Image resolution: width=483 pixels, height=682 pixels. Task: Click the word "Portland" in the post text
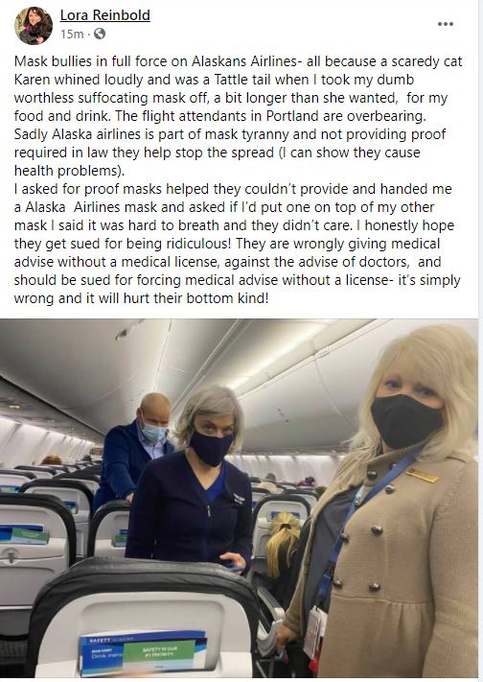292,116
